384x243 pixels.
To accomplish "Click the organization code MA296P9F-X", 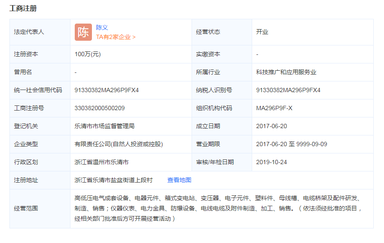I will tap(274, 108).
